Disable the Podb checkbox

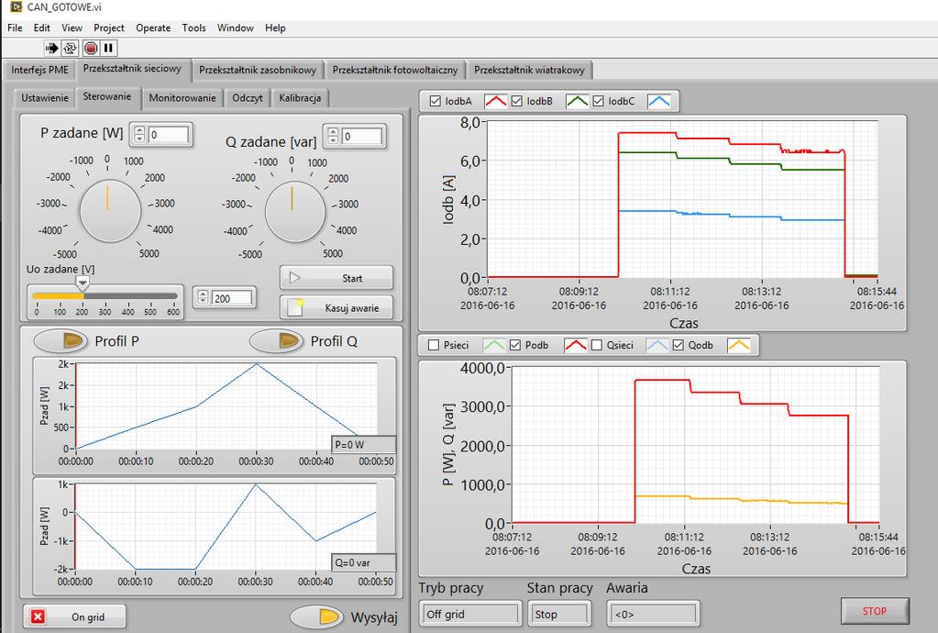[515, 345]
